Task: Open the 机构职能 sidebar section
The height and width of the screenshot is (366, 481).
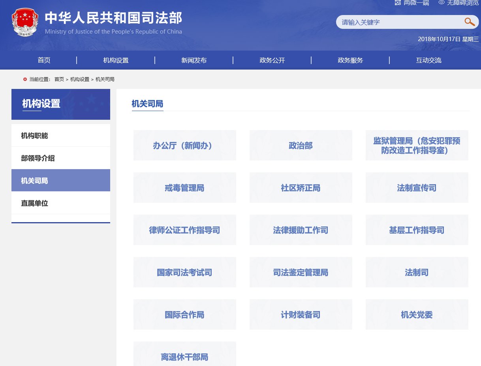Action: point(34,136)
